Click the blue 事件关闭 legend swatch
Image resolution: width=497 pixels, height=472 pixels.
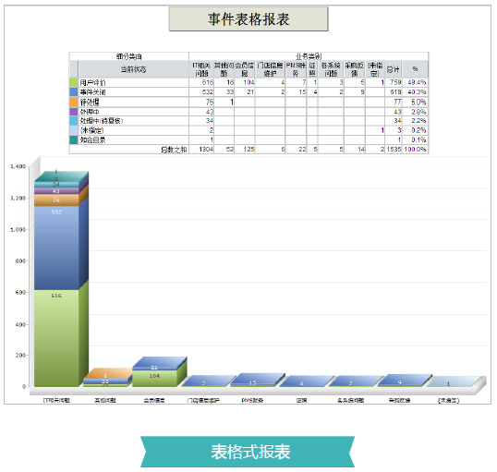(x=74, y=92)
